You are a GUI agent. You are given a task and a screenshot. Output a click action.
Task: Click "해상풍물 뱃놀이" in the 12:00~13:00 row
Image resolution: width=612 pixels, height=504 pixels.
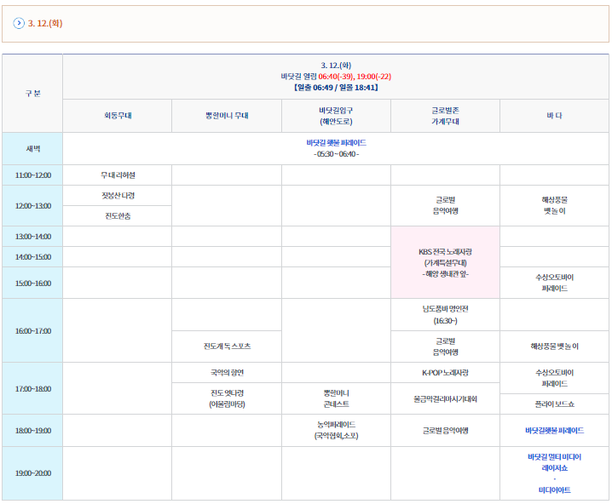pos(554,205)
